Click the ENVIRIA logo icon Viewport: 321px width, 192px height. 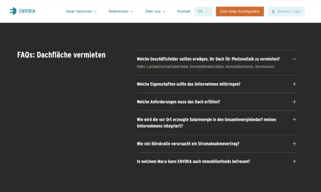[13, 11]
